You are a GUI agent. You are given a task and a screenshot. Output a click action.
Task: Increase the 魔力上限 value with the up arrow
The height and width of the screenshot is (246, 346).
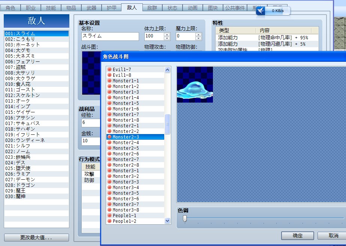[x=198, y=34]
